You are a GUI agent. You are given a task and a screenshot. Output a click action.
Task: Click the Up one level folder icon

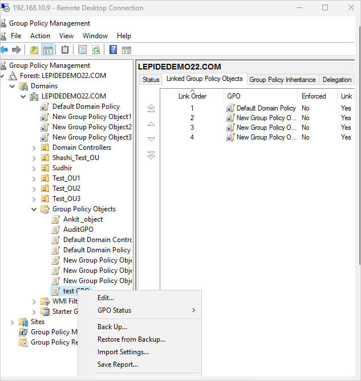[34, 50]
